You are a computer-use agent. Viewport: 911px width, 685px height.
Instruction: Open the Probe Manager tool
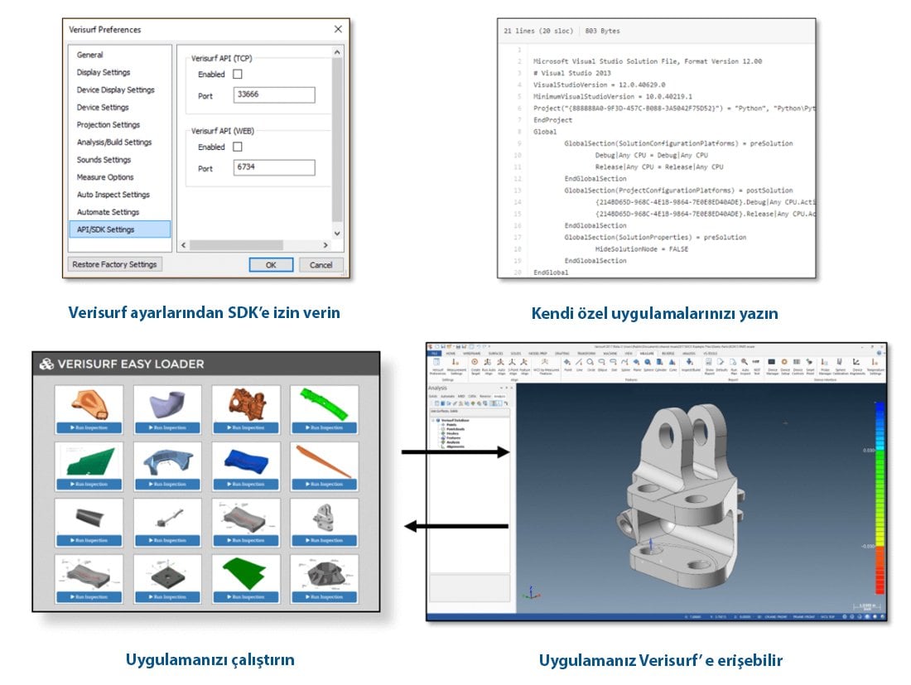tap(824, 365)
